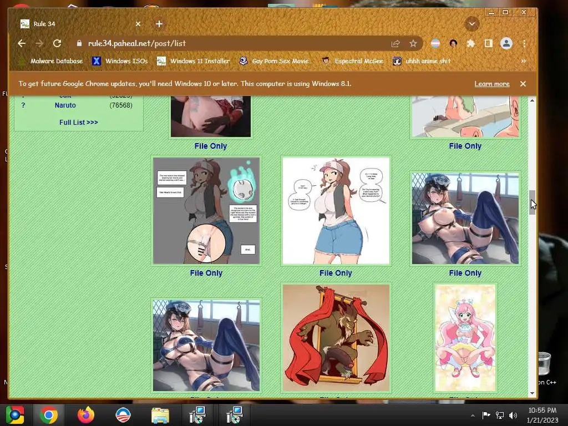Go back to the previous page

point(22,43)
